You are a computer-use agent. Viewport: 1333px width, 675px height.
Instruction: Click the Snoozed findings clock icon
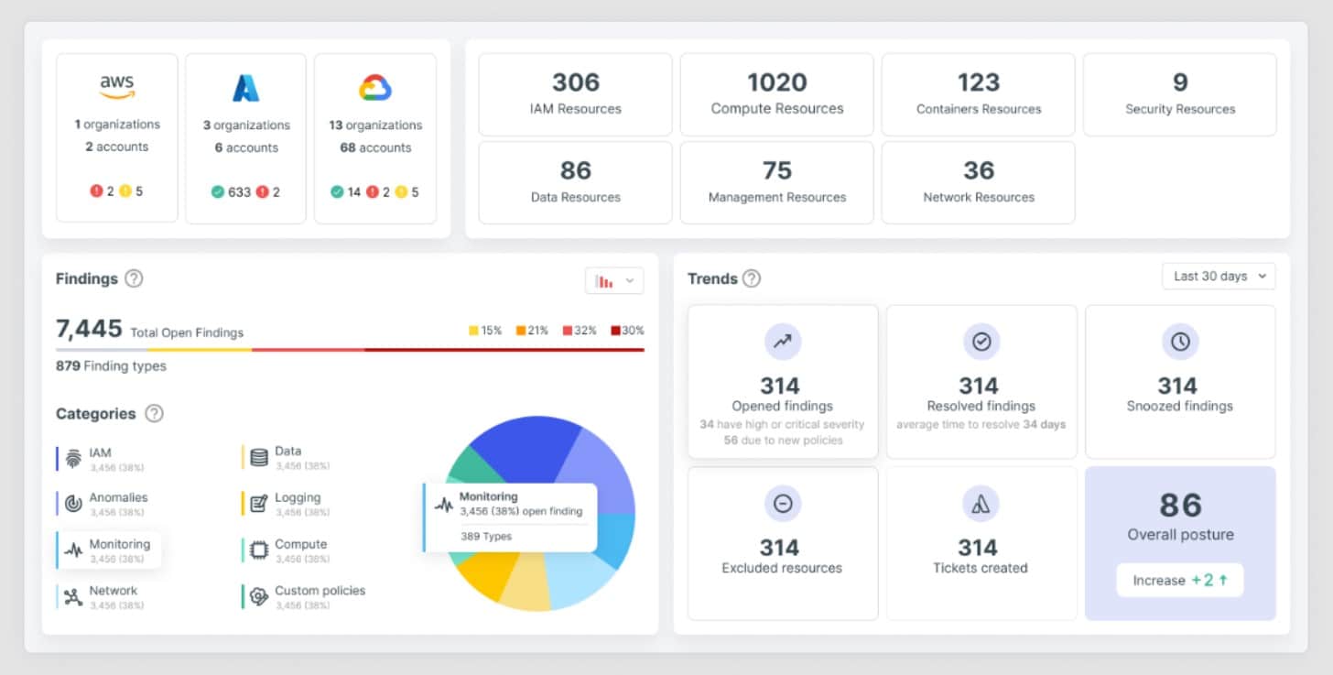click(x=1180, y=342)
